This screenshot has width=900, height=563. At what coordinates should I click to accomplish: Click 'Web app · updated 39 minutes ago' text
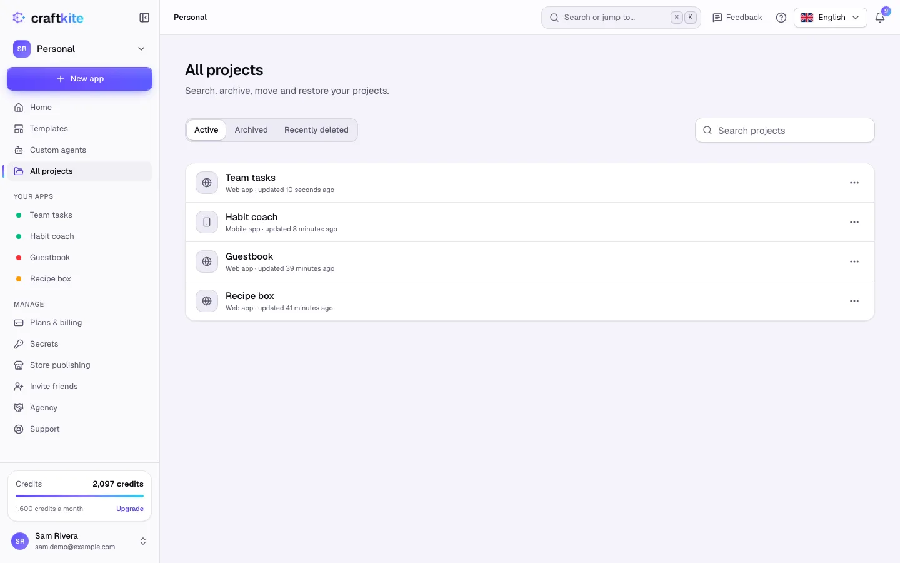(x=280, y=268)
